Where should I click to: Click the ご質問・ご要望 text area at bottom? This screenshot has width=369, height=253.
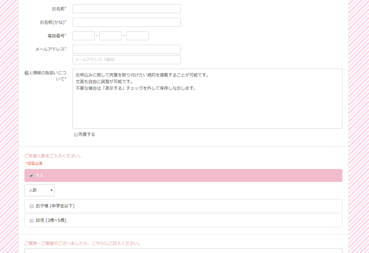pyautogui.click(x=183, y=251)
